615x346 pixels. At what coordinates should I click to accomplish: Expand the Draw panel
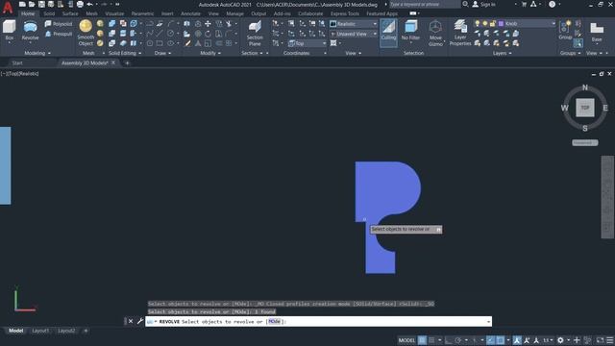coord(162,53)
